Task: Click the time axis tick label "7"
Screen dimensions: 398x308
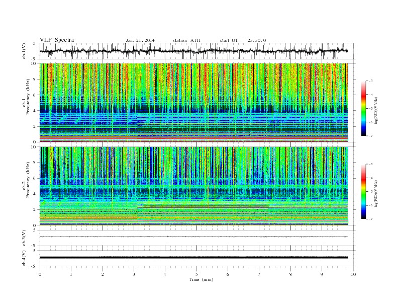Action: coord(259,274)
